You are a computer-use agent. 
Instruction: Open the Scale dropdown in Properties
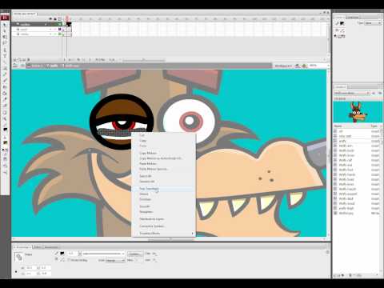115,260
